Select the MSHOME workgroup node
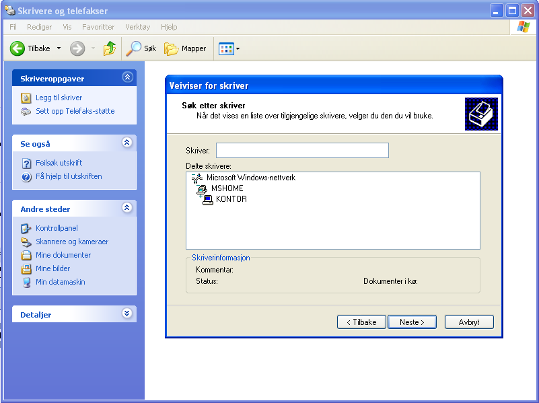This screenshot has width=539, height=403. coord(227,188)
